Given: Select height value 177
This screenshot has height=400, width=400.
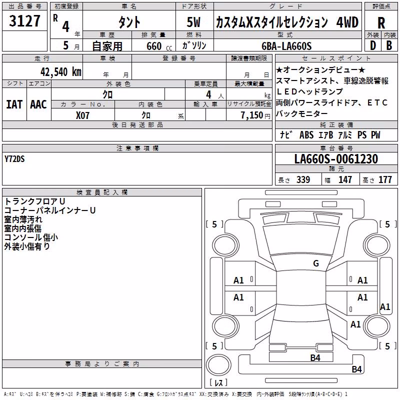Looking at the screenshot, I should [x=385, y=180].
